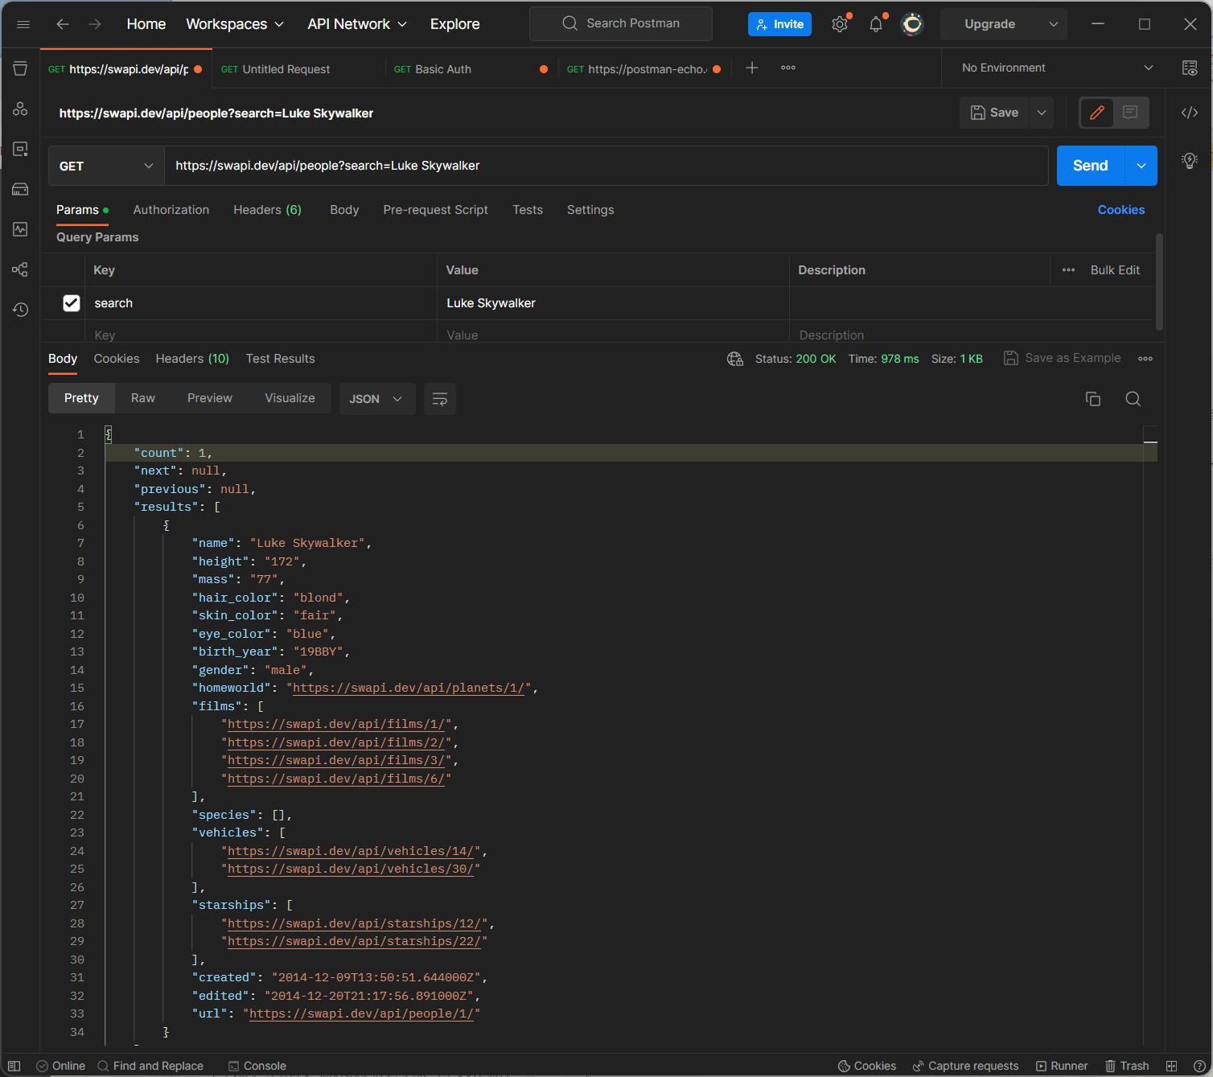Toggle line wrap icon in response toolbar
1213x1077 pixels.
pos(439,399)
